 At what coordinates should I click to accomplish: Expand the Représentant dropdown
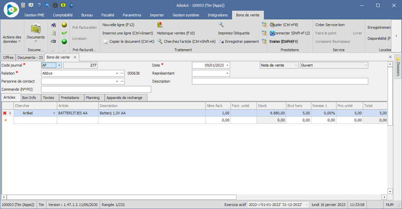coord(227,73)
